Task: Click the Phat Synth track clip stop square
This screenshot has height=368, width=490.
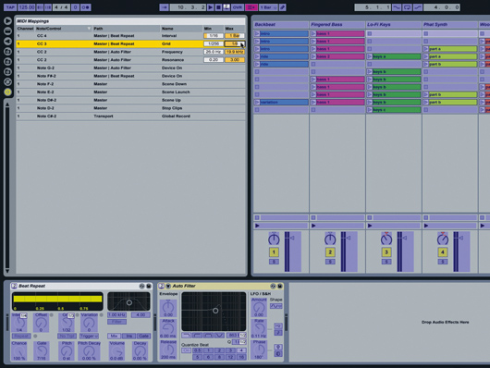Action: coord(425,217)
